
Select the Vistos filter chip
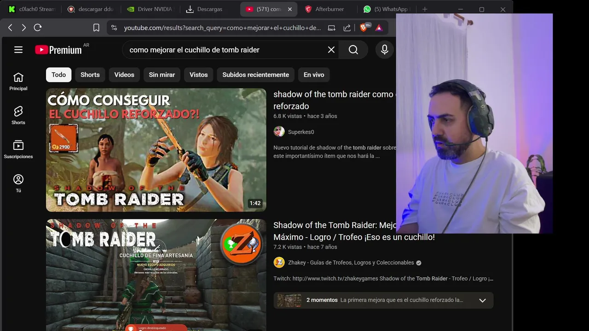[x=199, y=74]
